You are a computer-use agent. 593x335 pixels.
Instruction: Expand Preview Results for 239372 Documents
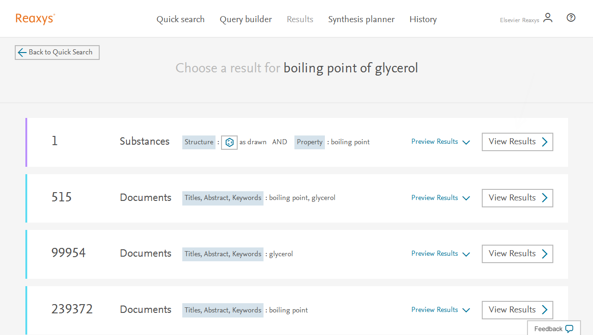[x=440, y=310]
